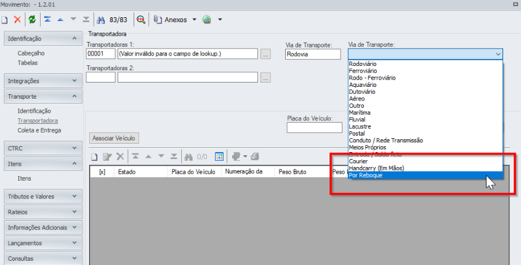
Task: Collapse the Transporte section
Action: (x=43, y=96)
